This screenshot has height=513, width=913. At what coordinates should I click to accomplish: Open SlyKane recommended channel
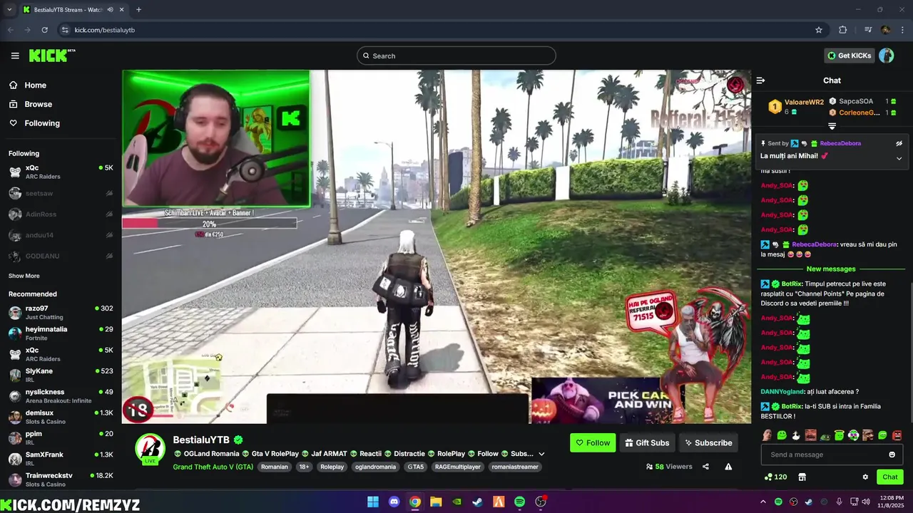61,375
